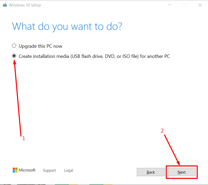
Task: Open the Support link
Action: click(x=49, y=170)
